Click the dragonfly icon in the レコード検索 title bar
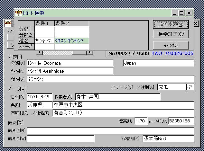 pos(19,13)
